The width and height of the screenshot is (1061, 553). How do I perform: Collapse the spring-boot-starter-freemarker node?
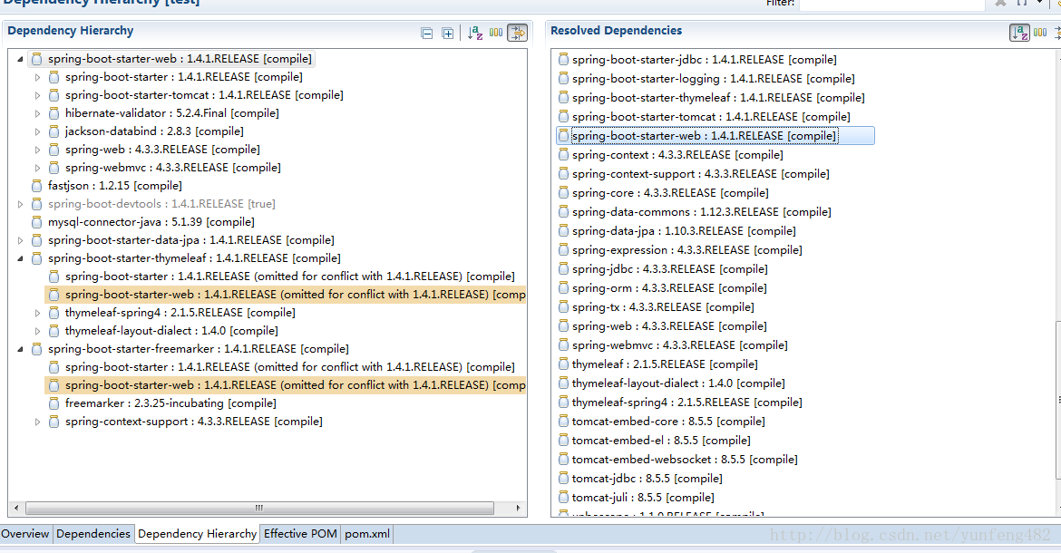point(20,350)
